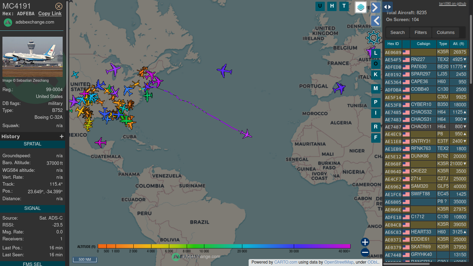The width and height of the screenshot is (473, 266).
Task: Click the right chevron sidebar arrow
Action: [376, 7]
